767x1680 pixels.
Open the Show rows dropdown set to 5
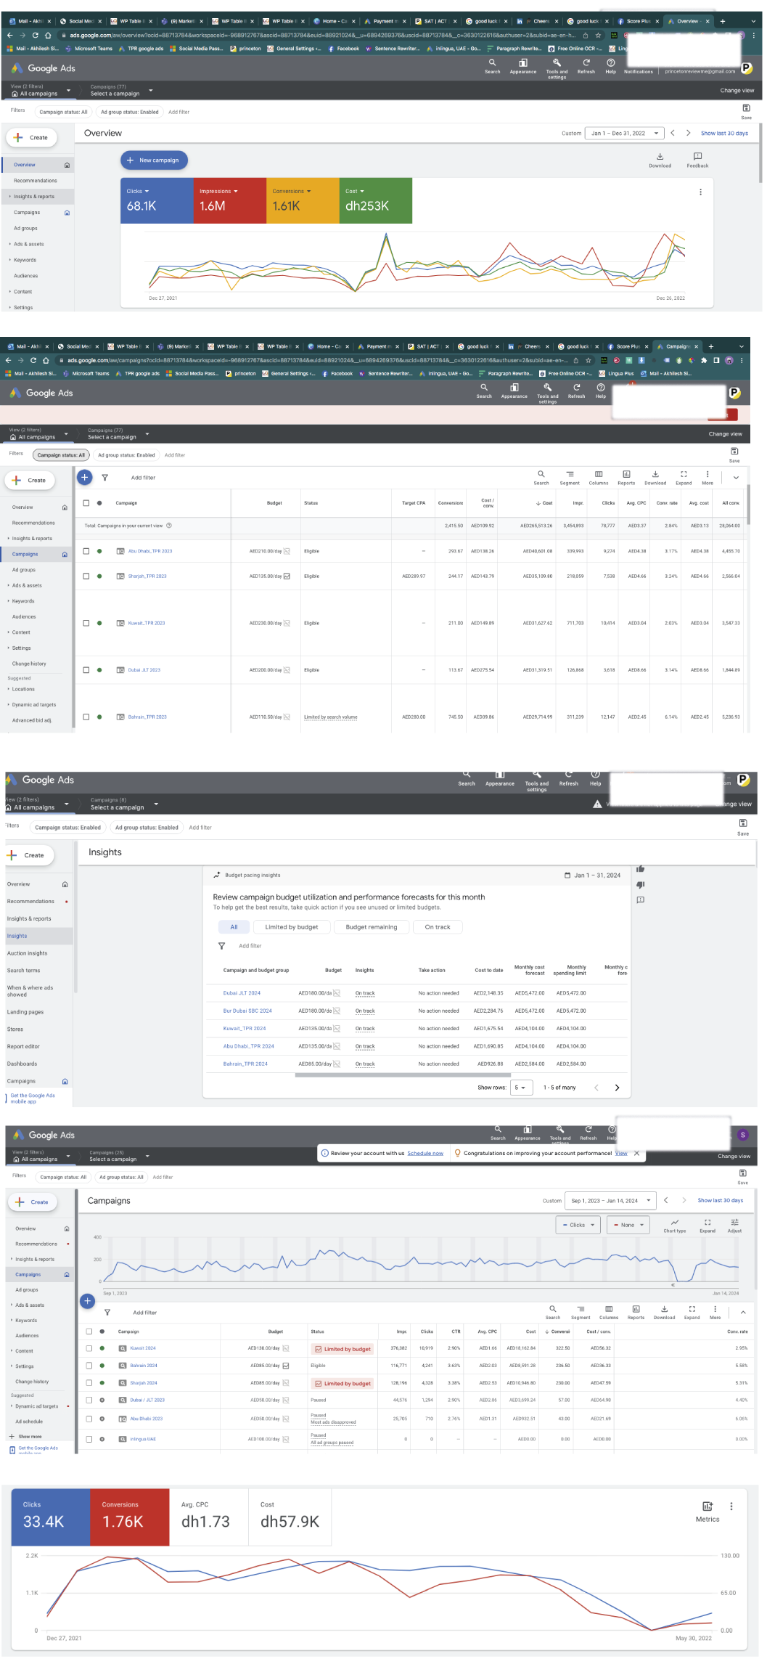click(x=521, y=1088)
